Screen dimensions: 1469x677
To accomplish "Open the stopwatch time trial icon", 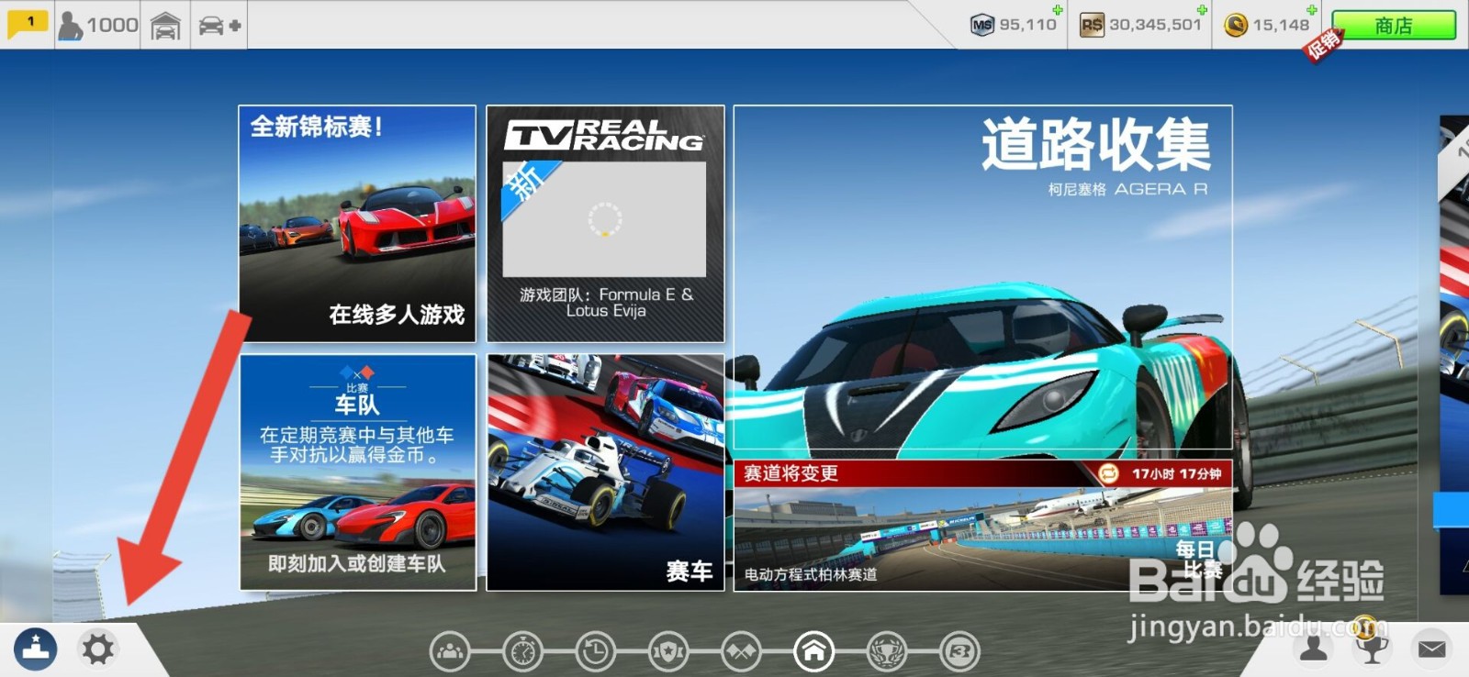I will pyautogui.click(x=523, y=651).
